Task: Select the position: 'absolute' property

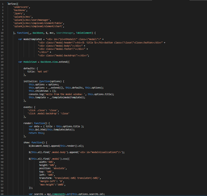Action: point(53,168)
